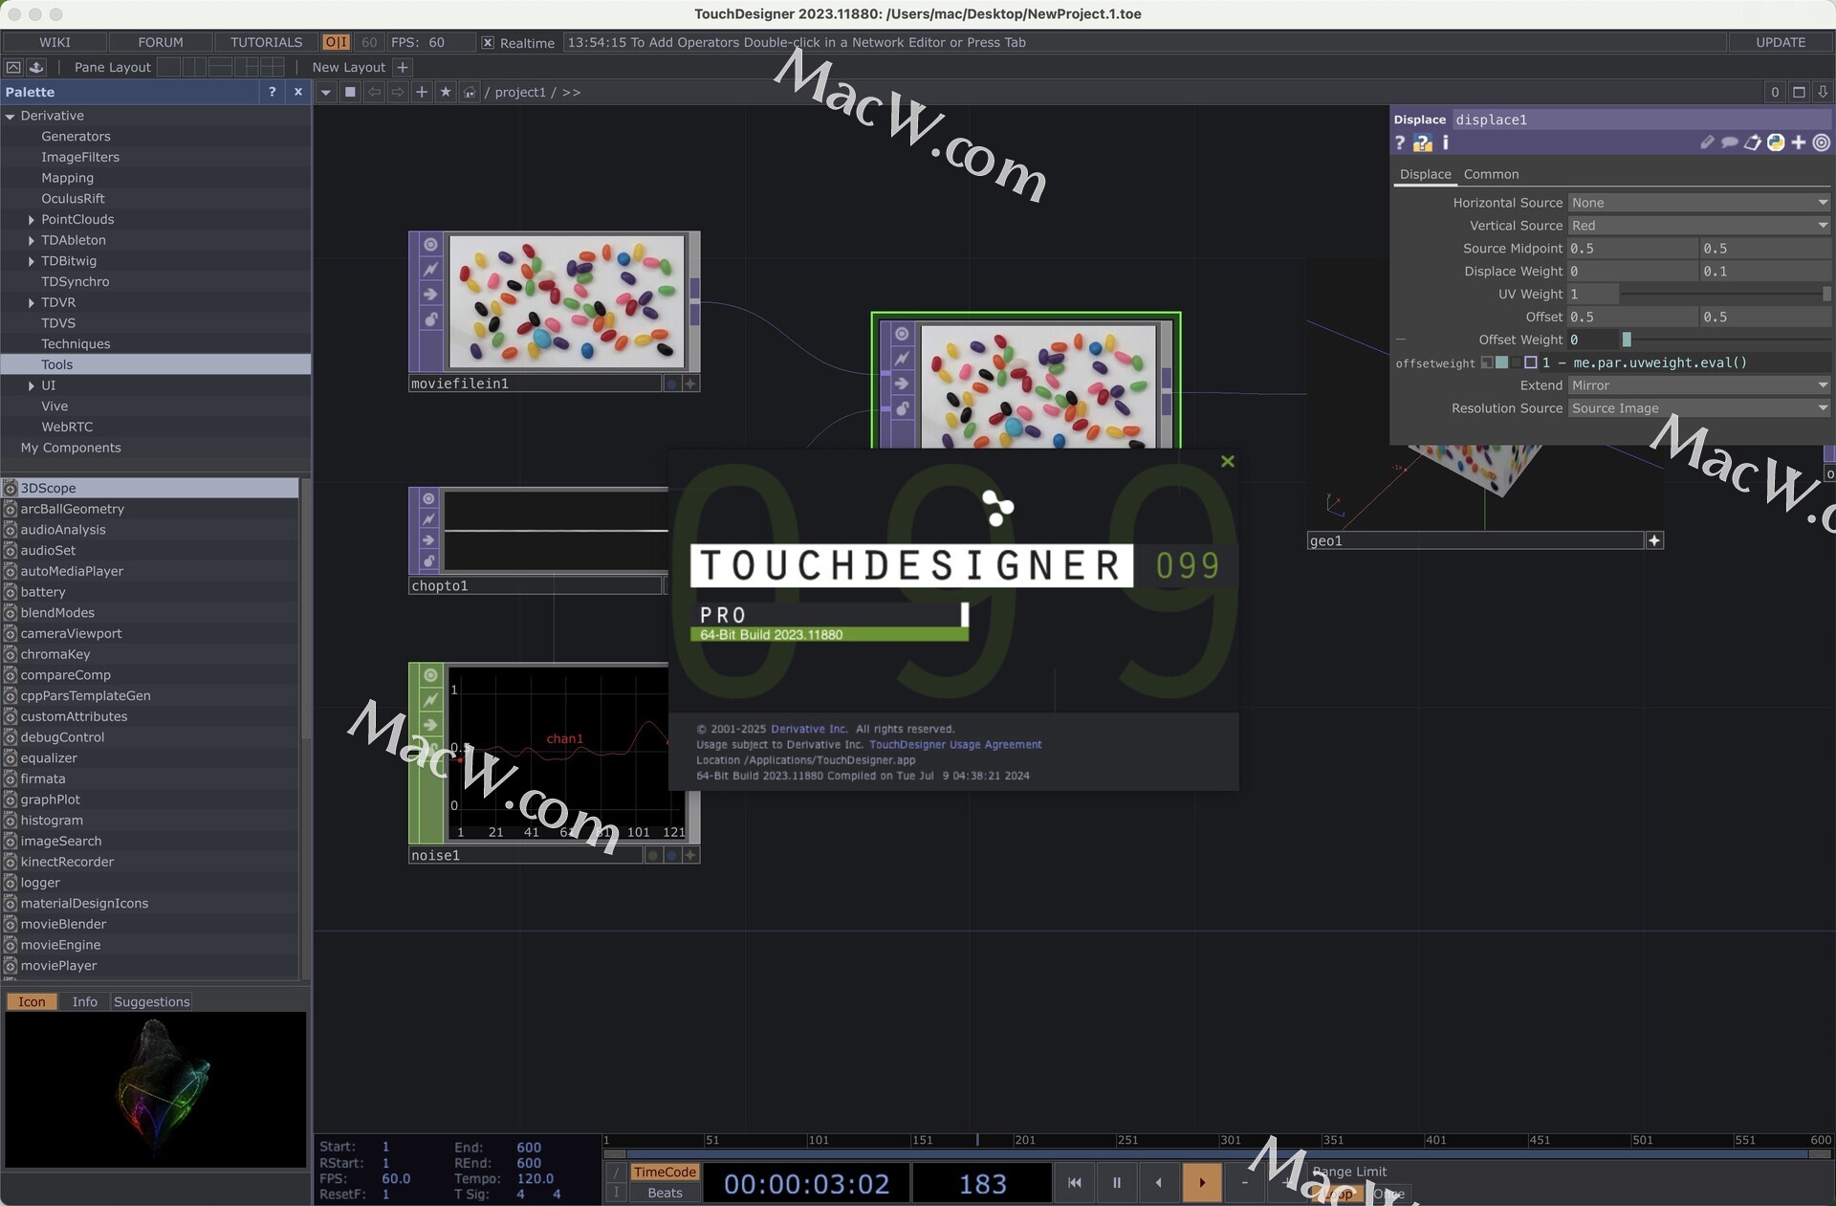This screenshot has height=1206, width=1836.
Task: Toggle lock flag on moviefilein1 node
Action: click(x=431, y=319)
